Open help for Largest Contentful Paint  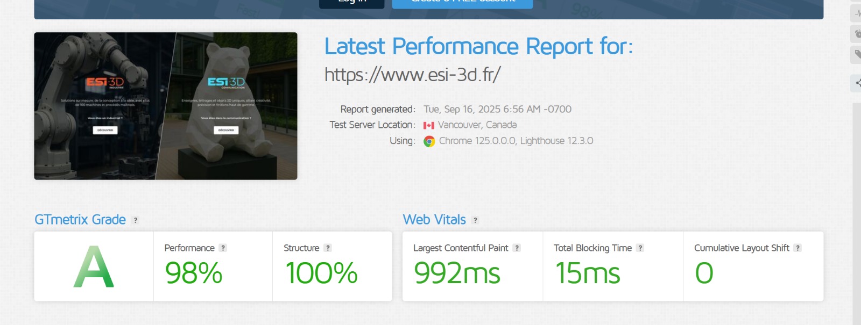point(517,248)
